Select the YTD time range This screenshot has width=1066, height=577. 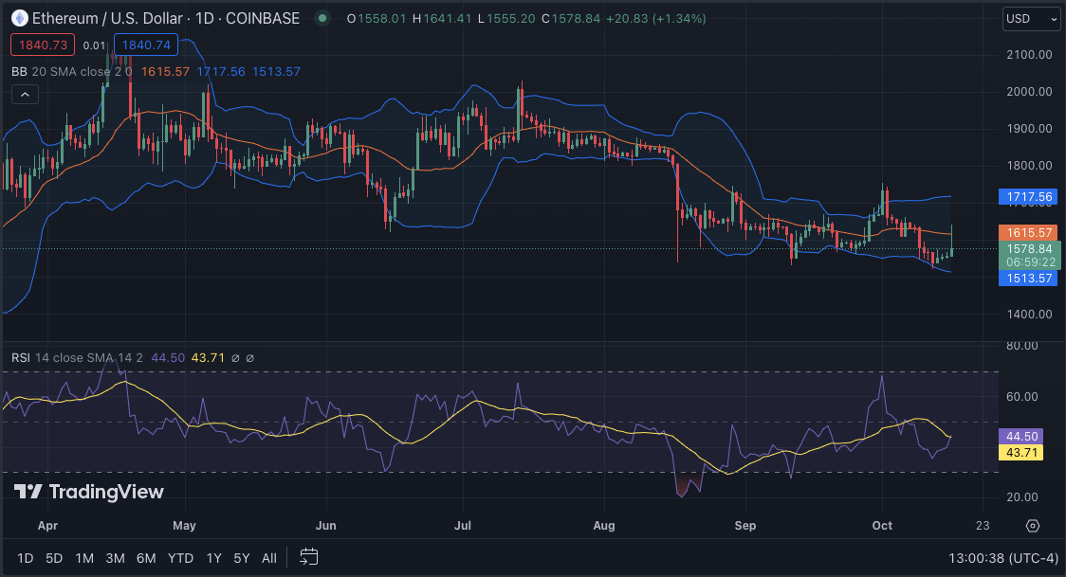[180, 558]
